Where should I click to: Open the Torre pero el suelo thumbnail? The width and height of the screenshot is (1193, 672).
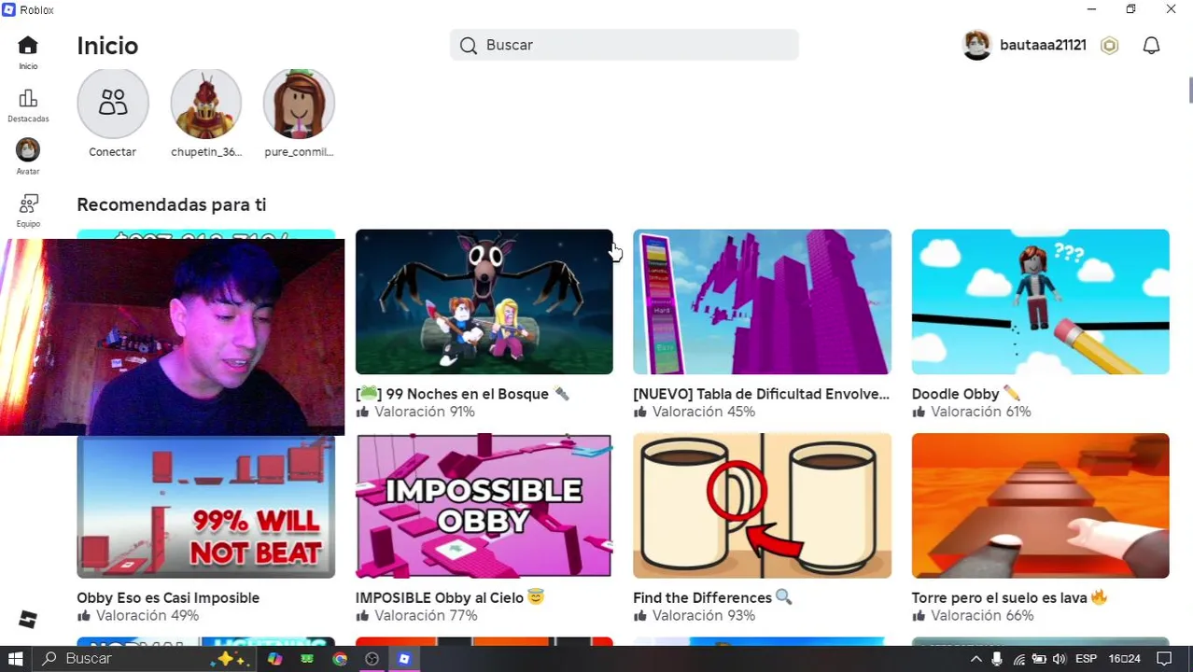[1040, 506]
